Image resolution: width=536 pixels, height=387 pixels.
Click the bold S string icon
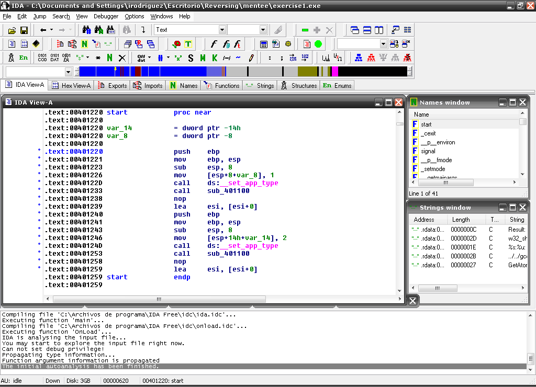coord(191,58)
